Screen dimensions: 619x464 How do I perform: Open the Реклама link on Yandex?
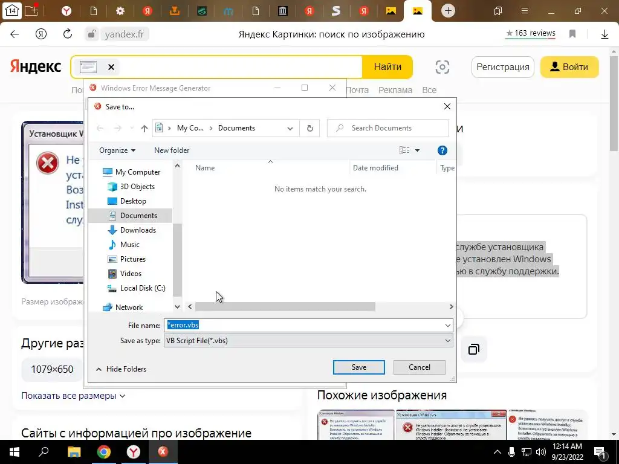tap(395, 90)
